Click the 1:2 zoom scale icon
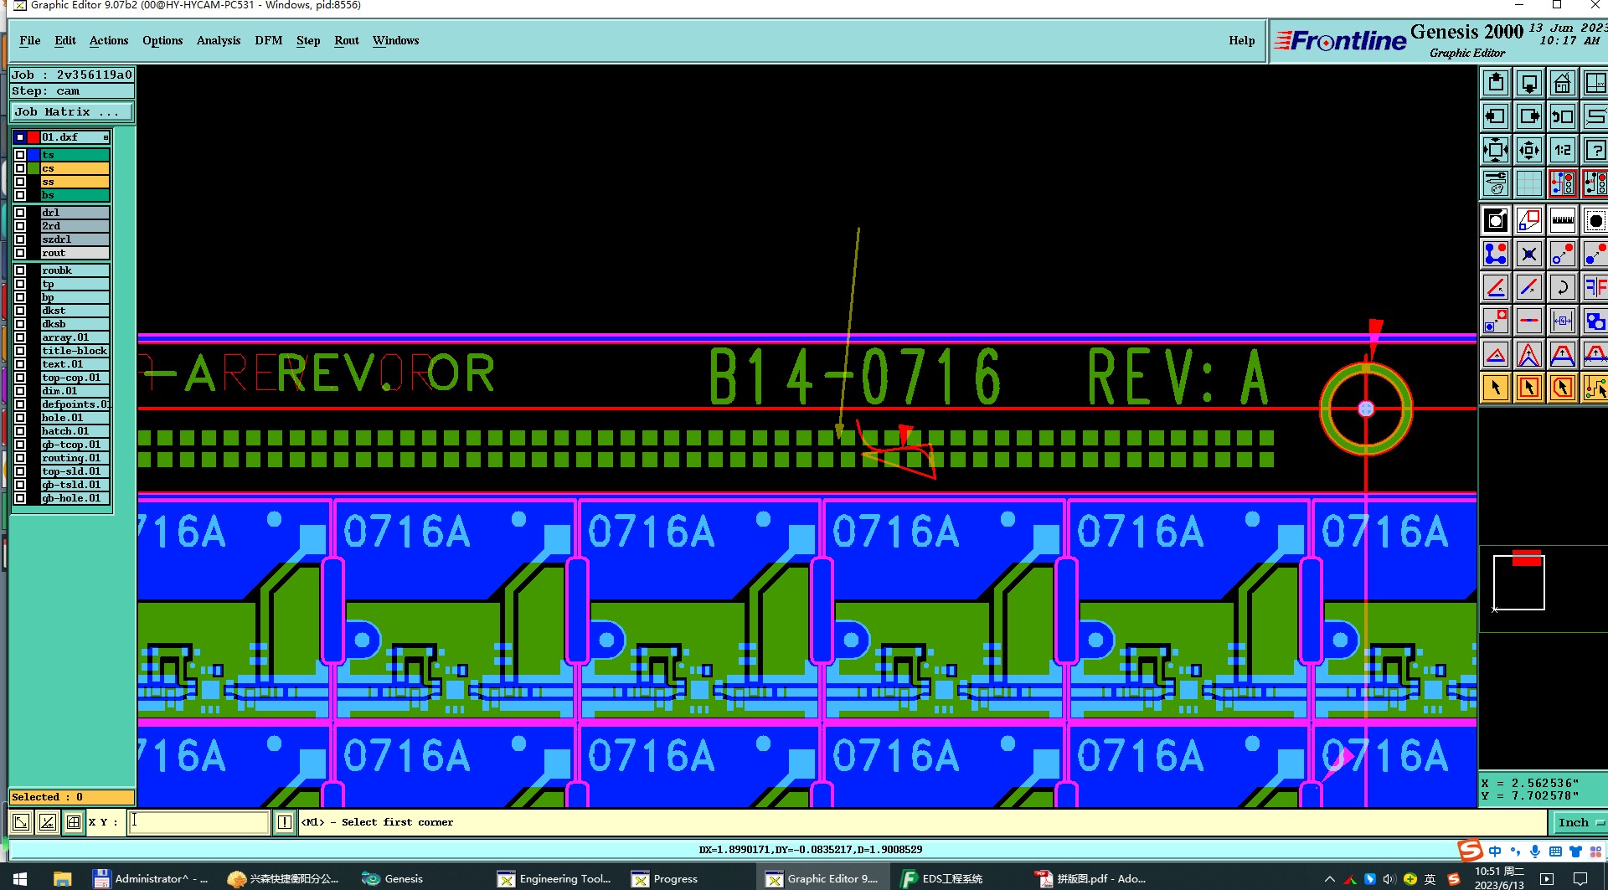1608x890 pixels. [1563, 151]
